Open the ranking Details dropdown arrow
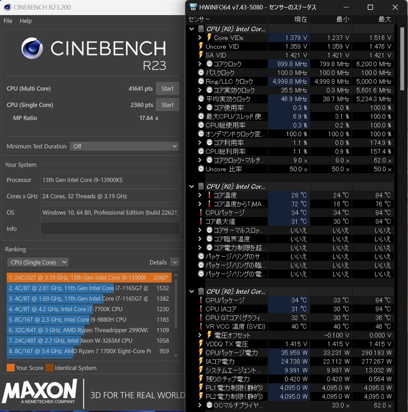This screenshot has width=408, height=412. 175,262
